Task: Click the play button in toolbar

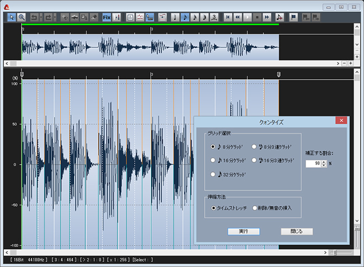Action: click(248, 17)
